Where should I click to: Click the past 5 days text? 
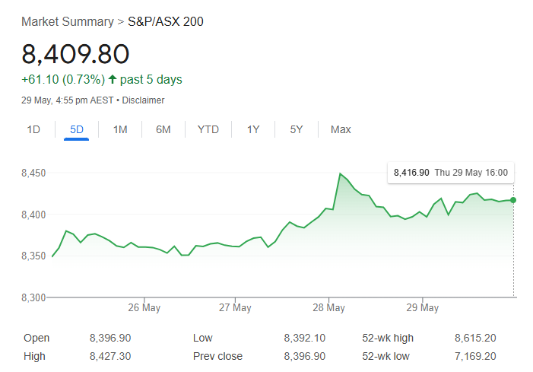[151, 80]
